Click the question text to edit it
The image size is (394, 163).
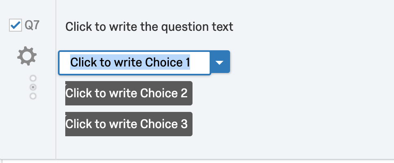click(149, 27)
